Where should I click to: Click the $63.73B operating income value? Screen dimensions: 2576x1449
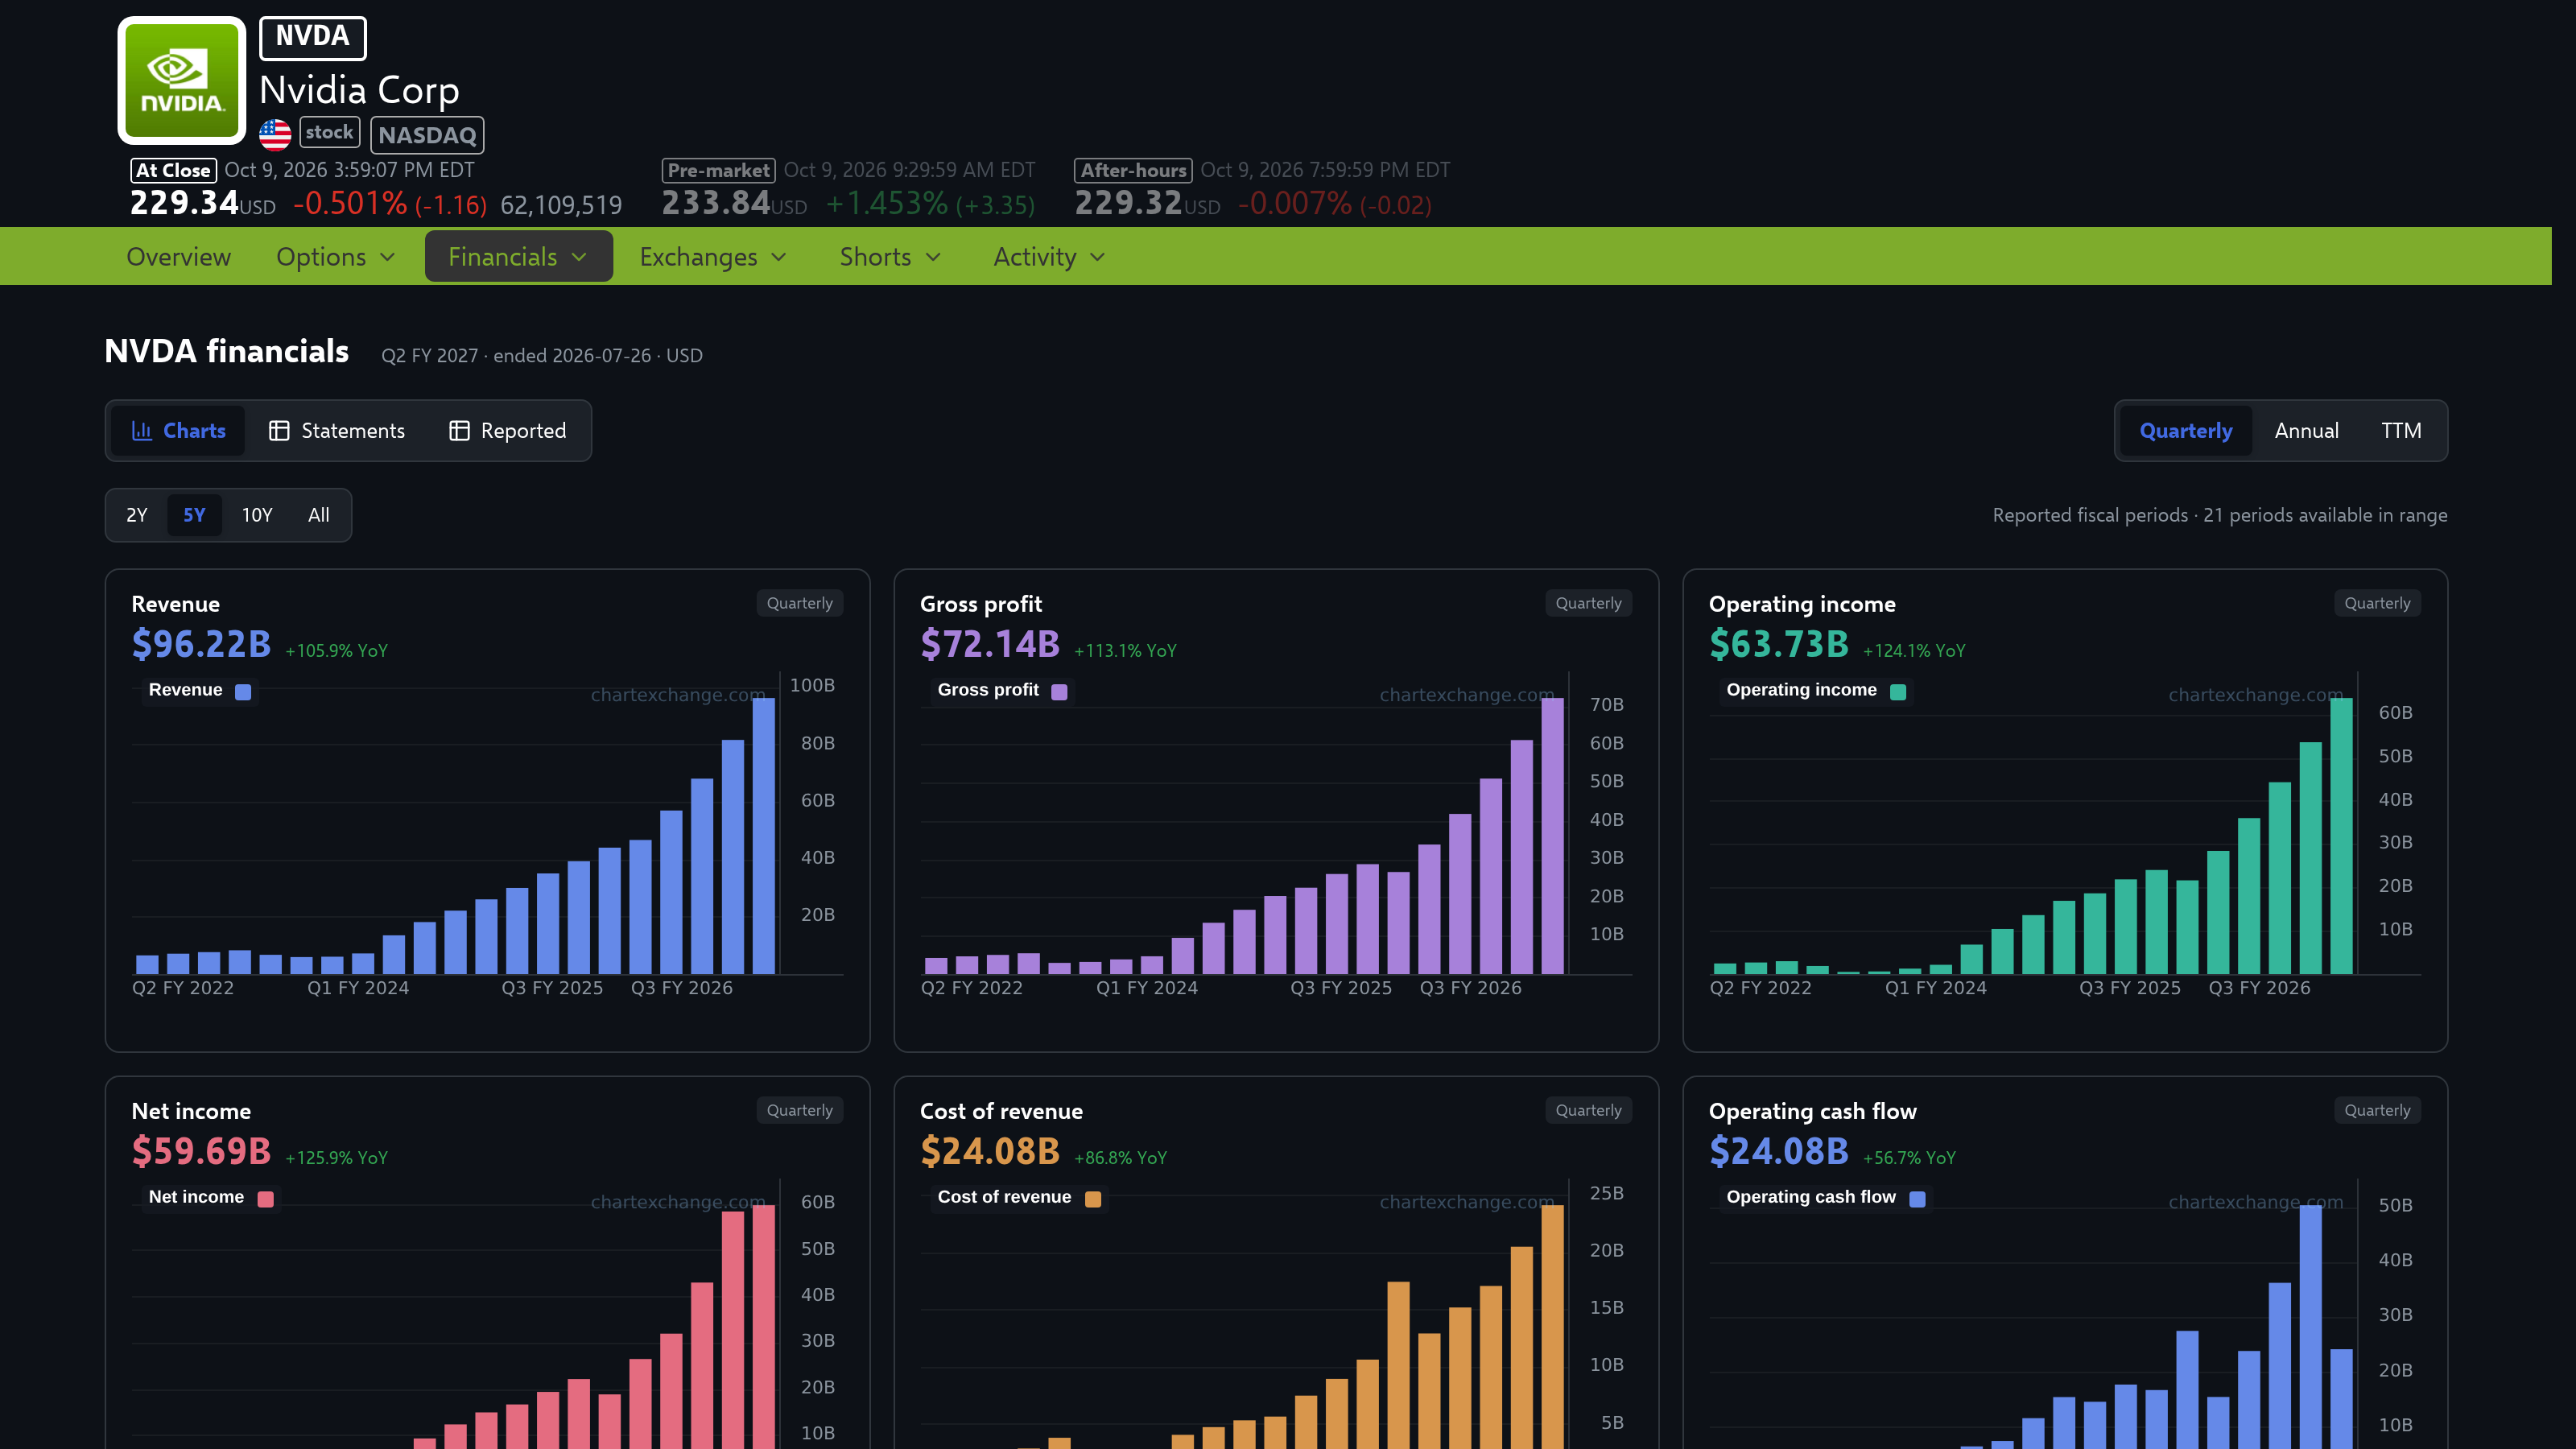tap(1779, 645)
